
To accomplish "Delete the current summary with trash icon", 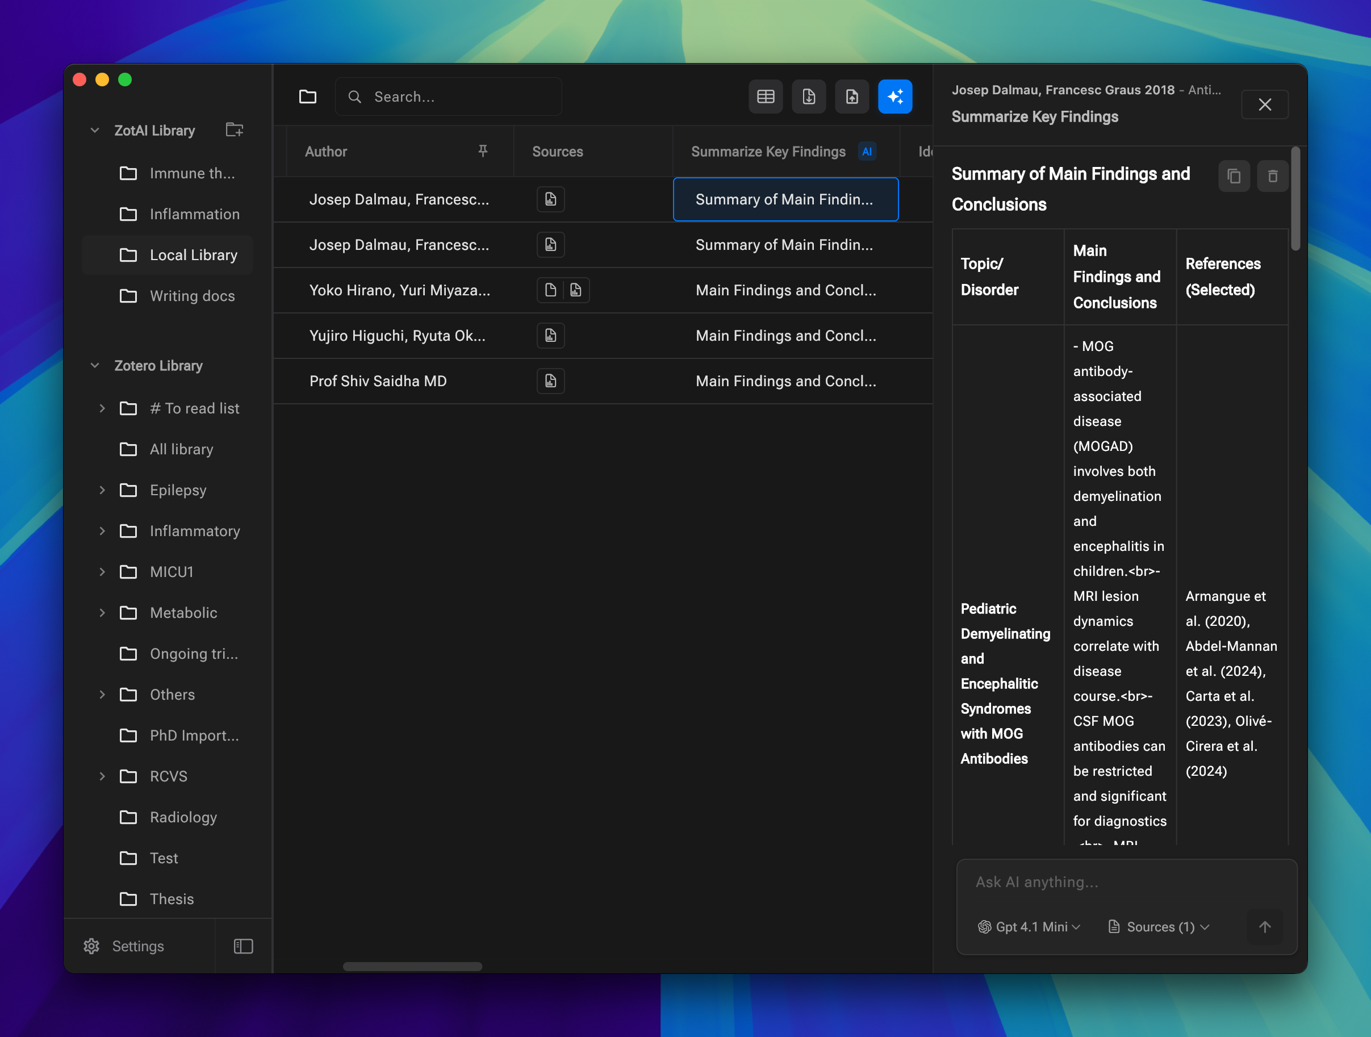I will click(1272, 176).
